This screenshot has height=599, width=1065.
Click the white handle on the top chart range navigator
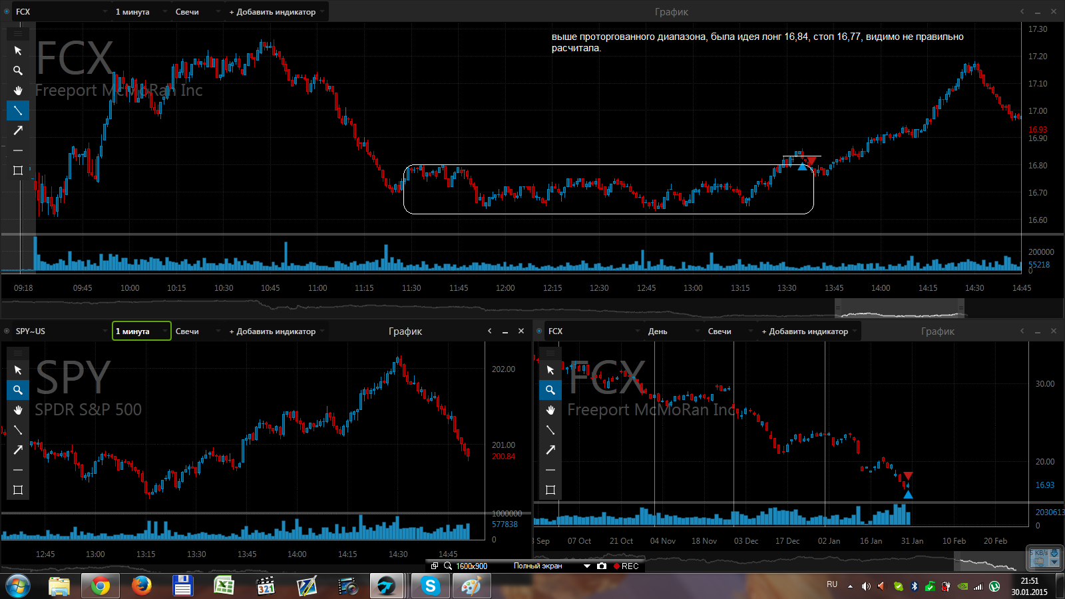pos(899,308)
